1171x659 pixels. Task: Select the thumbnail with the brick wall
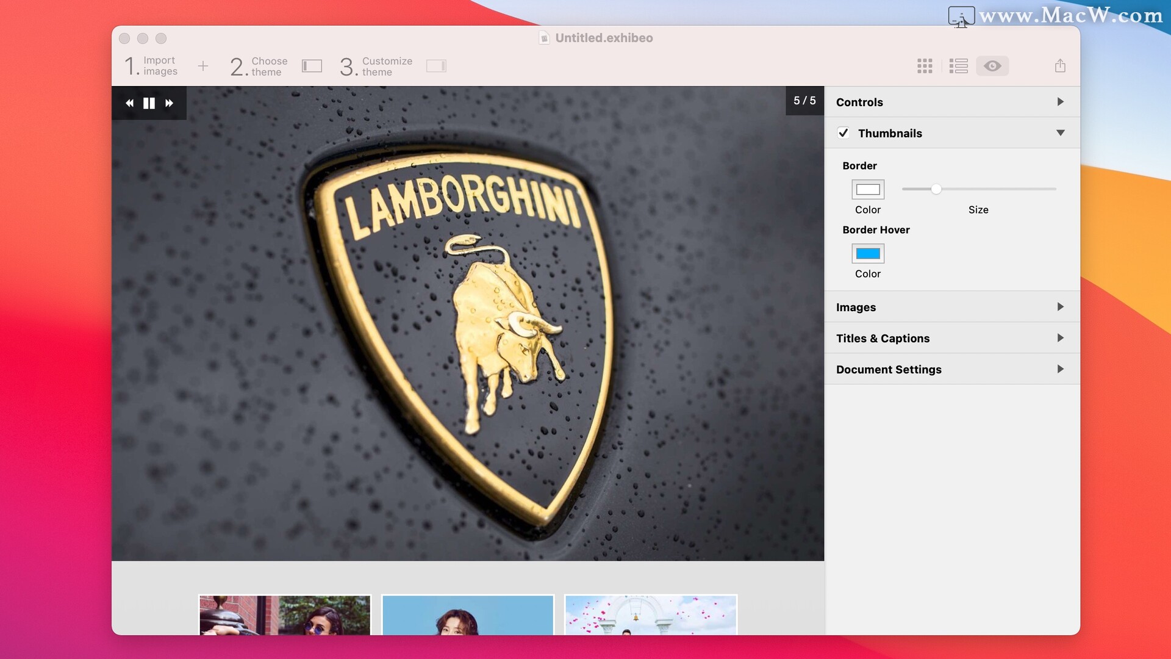tap(285, 615)
